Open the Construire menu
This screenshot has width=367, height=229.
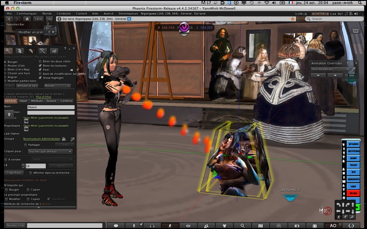point(64,14)
